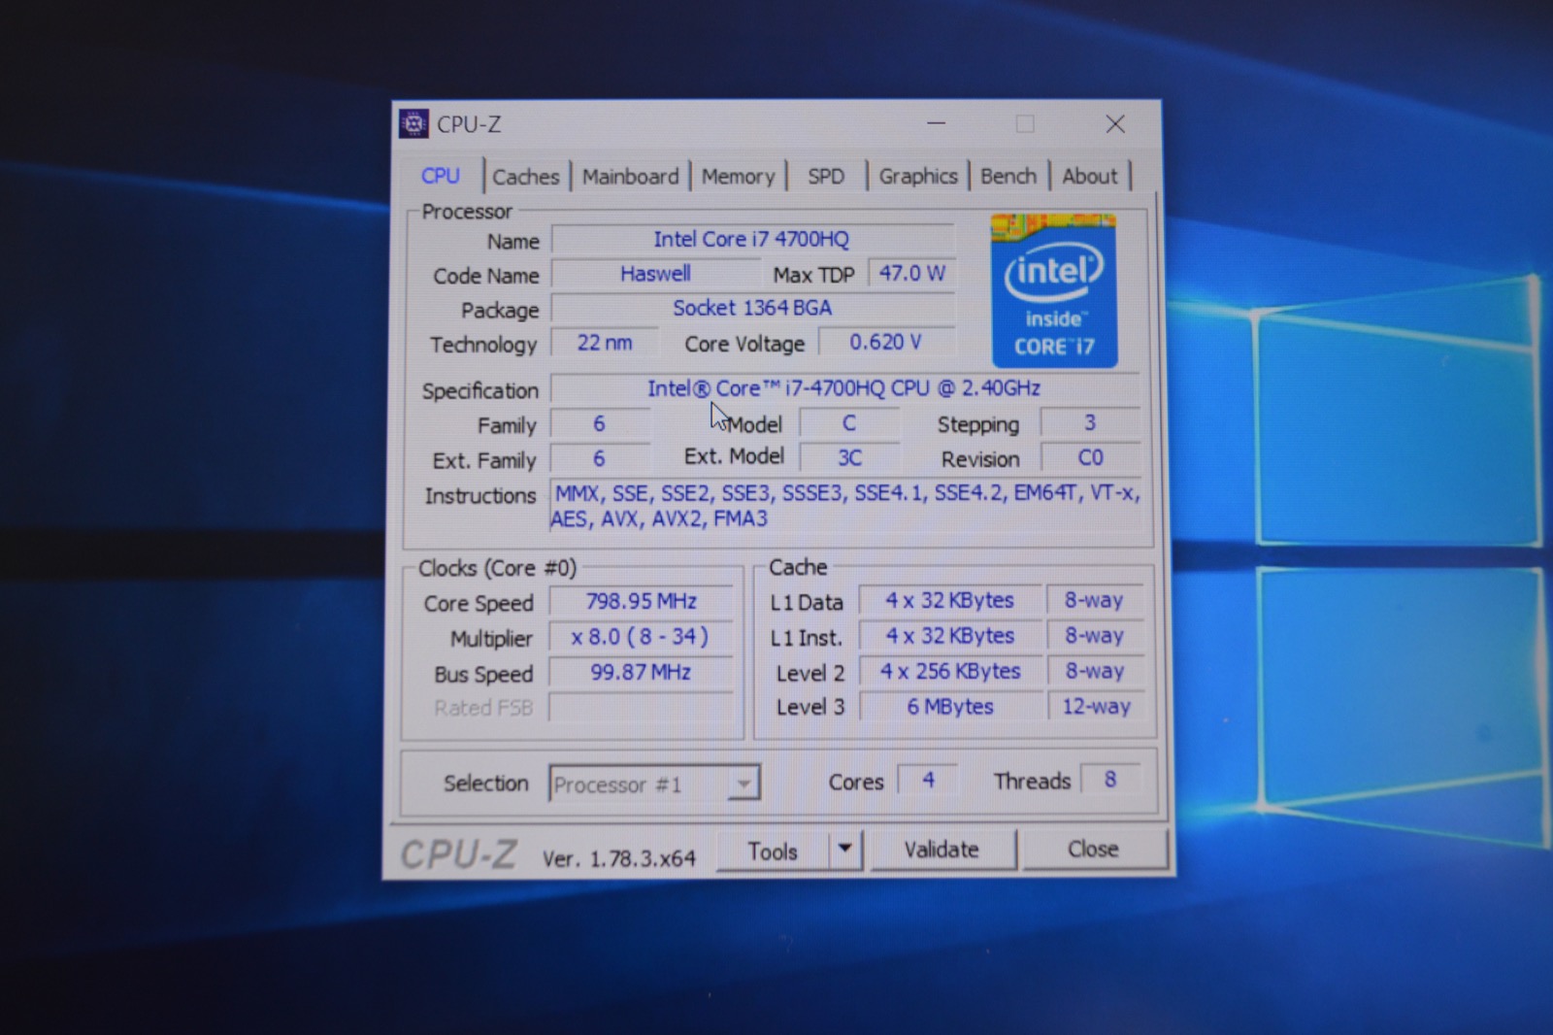Screen dimensions: 1553x1035
Task: Click the Stepping value 3
Action: point(1090,422)
